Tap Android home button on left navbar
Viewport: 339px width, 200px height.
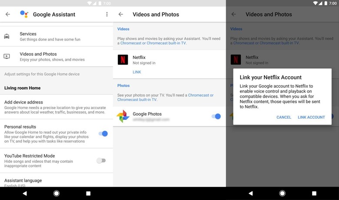click(x=56, y=194)
